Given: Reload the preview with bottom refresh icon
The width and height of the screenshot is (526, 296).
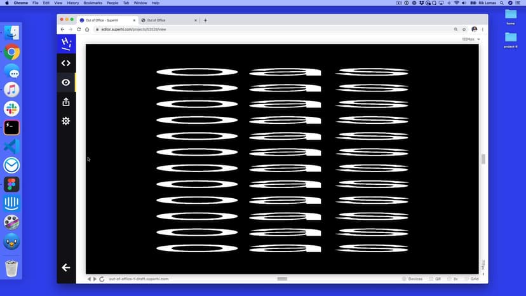Looking at the screenshot, I should (x=102, y=279).
